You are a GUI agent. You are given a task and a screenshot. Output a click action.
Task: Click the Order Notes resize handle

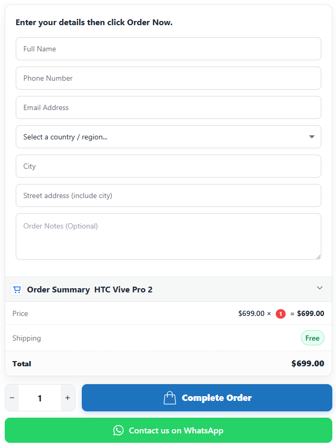[x=318, y=257]
